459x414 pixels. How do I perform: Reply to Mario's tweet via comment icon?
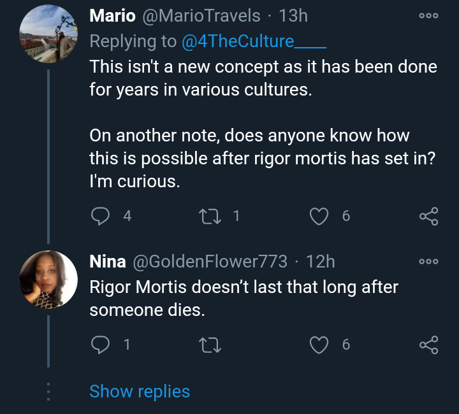(x=100, y=216)
